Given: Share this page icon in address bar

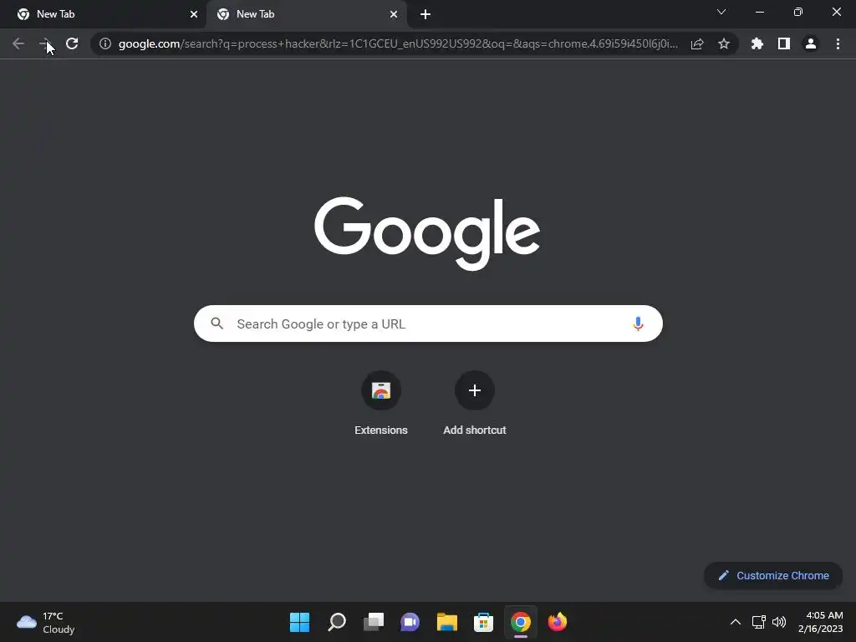Looking at the screenshot, I should coord(697,43).
